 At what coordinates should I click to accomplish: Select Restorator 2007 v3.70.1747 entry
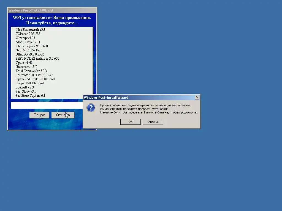tap(34, 75)
